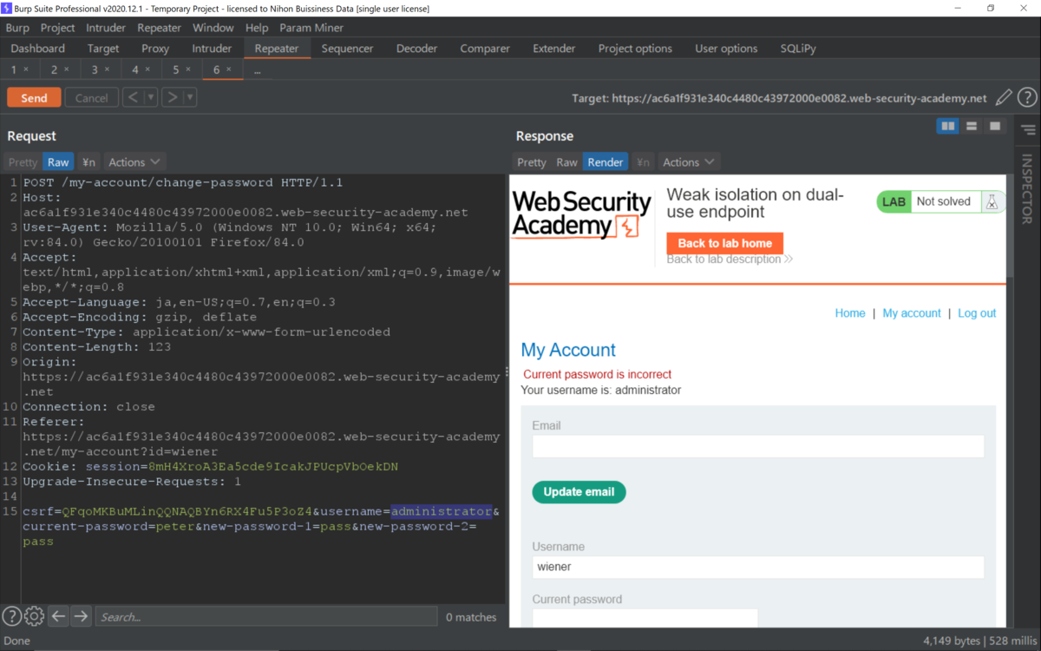This screenshot has width=1041, height=651.
Task: Open search settings gear icon
Action: 34,616
